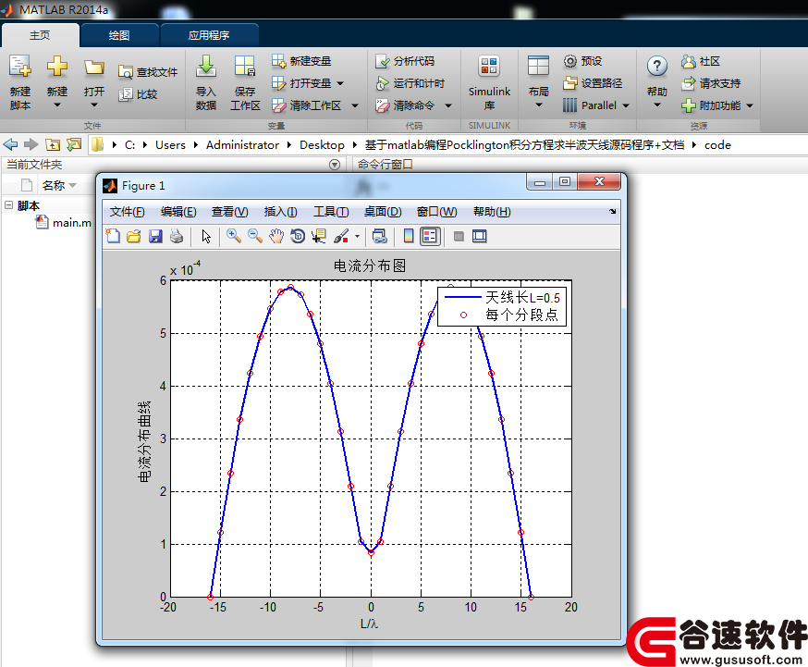Open the Insert (插入) menu in Figure 1
The image size is (808, 667).
point(280,212)
